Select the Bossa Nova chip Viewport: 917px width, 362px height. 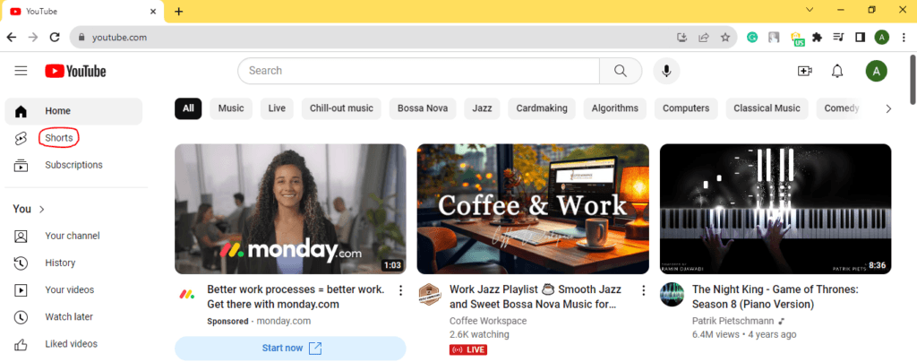click(x=423, y=108)
